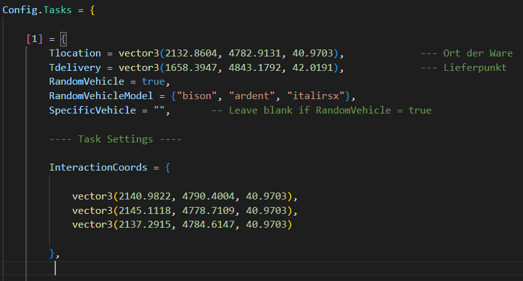This screenshot has height=281, width=523.
Task: Click the value 42.0191 in Tdelivery
Action: coord(313,68)
